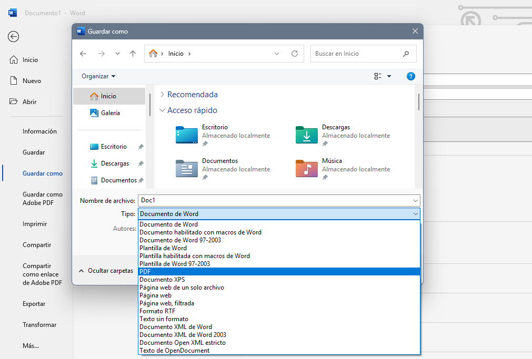Refresh the current folder location
Image resolution: width=532 pixels, height=359 pixels.
(295, 54)
